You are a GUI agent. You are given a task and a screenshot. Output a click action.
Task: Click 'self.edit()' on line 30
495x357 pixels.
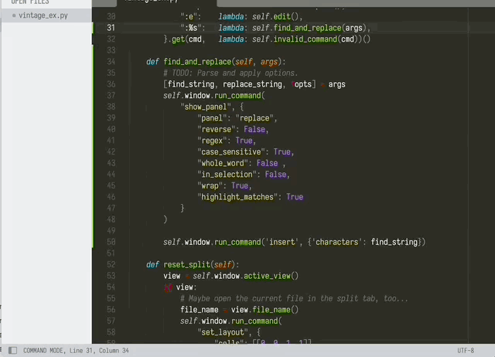pos(275,16)
